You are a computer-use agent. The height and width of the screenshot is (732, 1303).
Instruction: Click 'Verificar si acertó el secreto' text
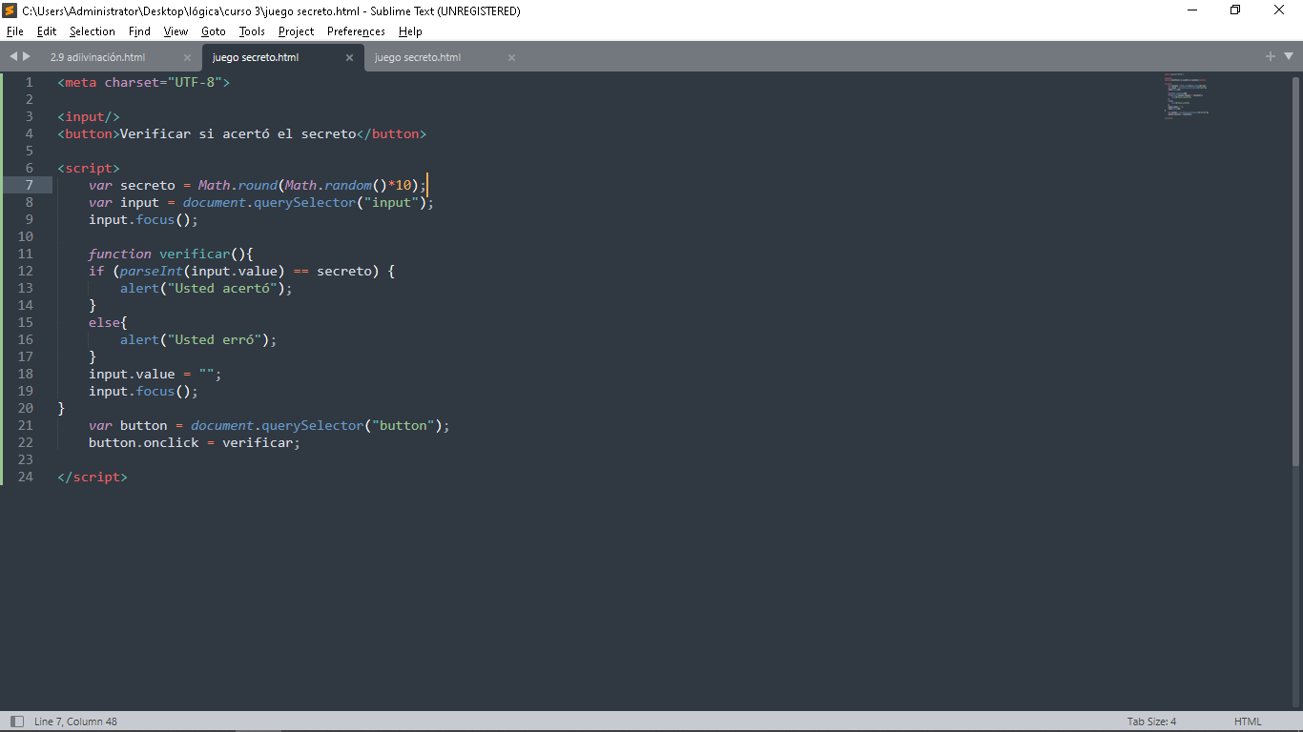(x=238, y=133)
